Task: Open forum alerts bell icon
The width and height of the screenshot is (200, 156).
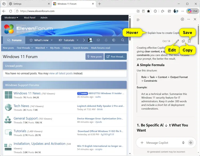Action: click(x=106, y=40)
